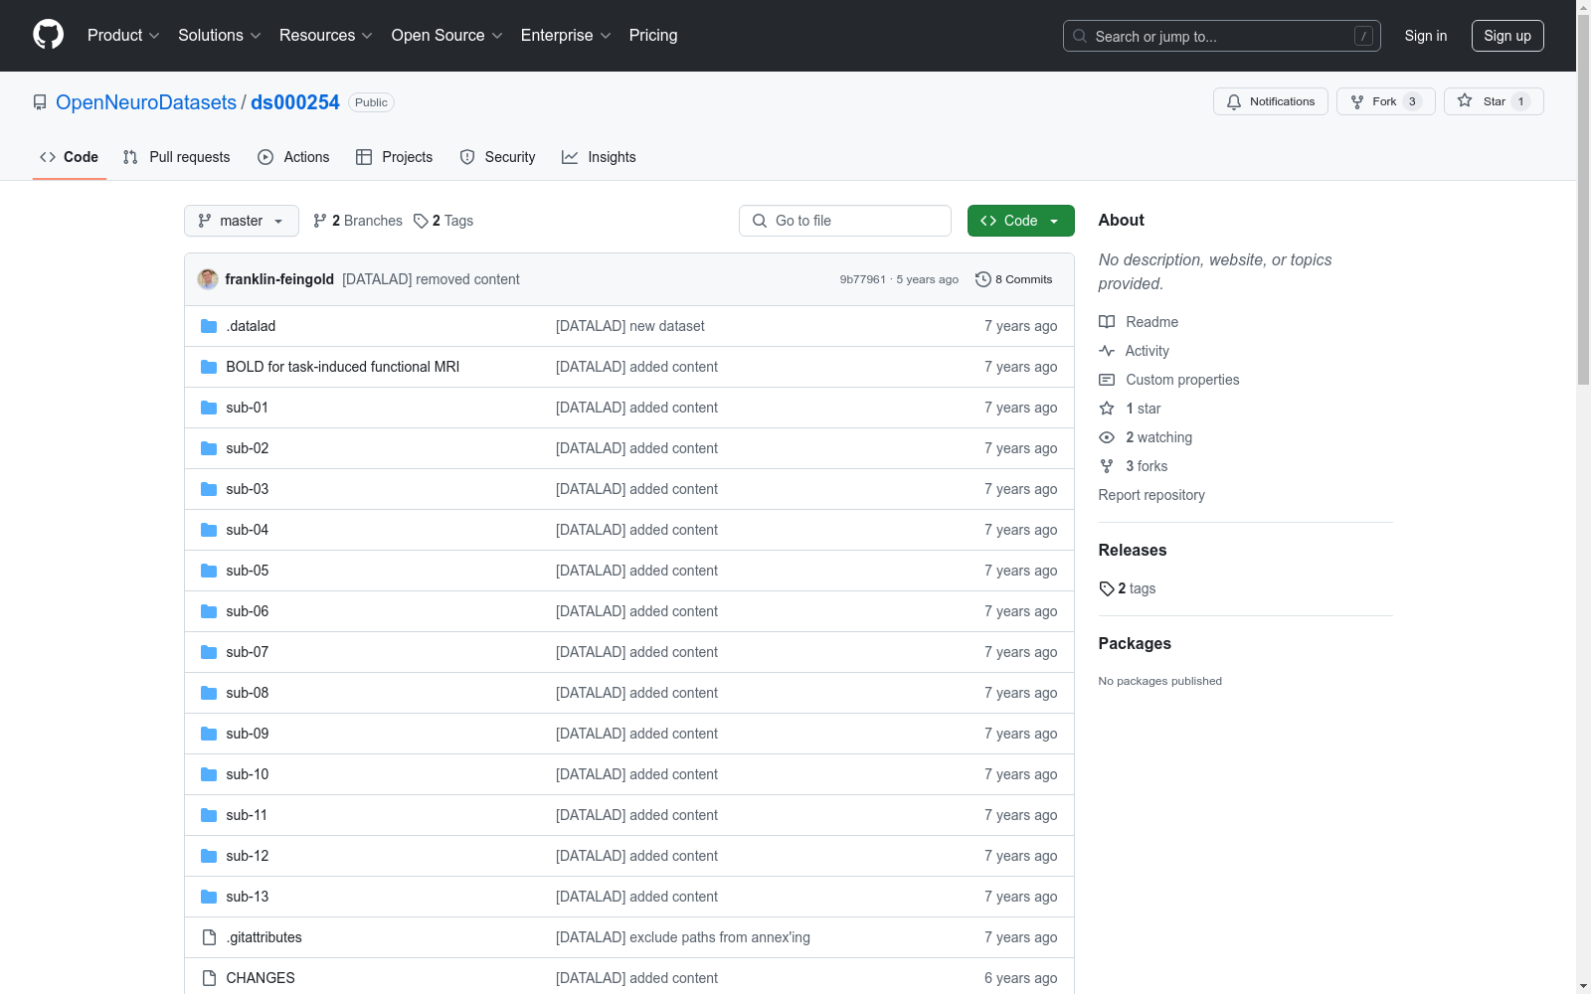Click the clock history icon by 8 Commits

983,279
